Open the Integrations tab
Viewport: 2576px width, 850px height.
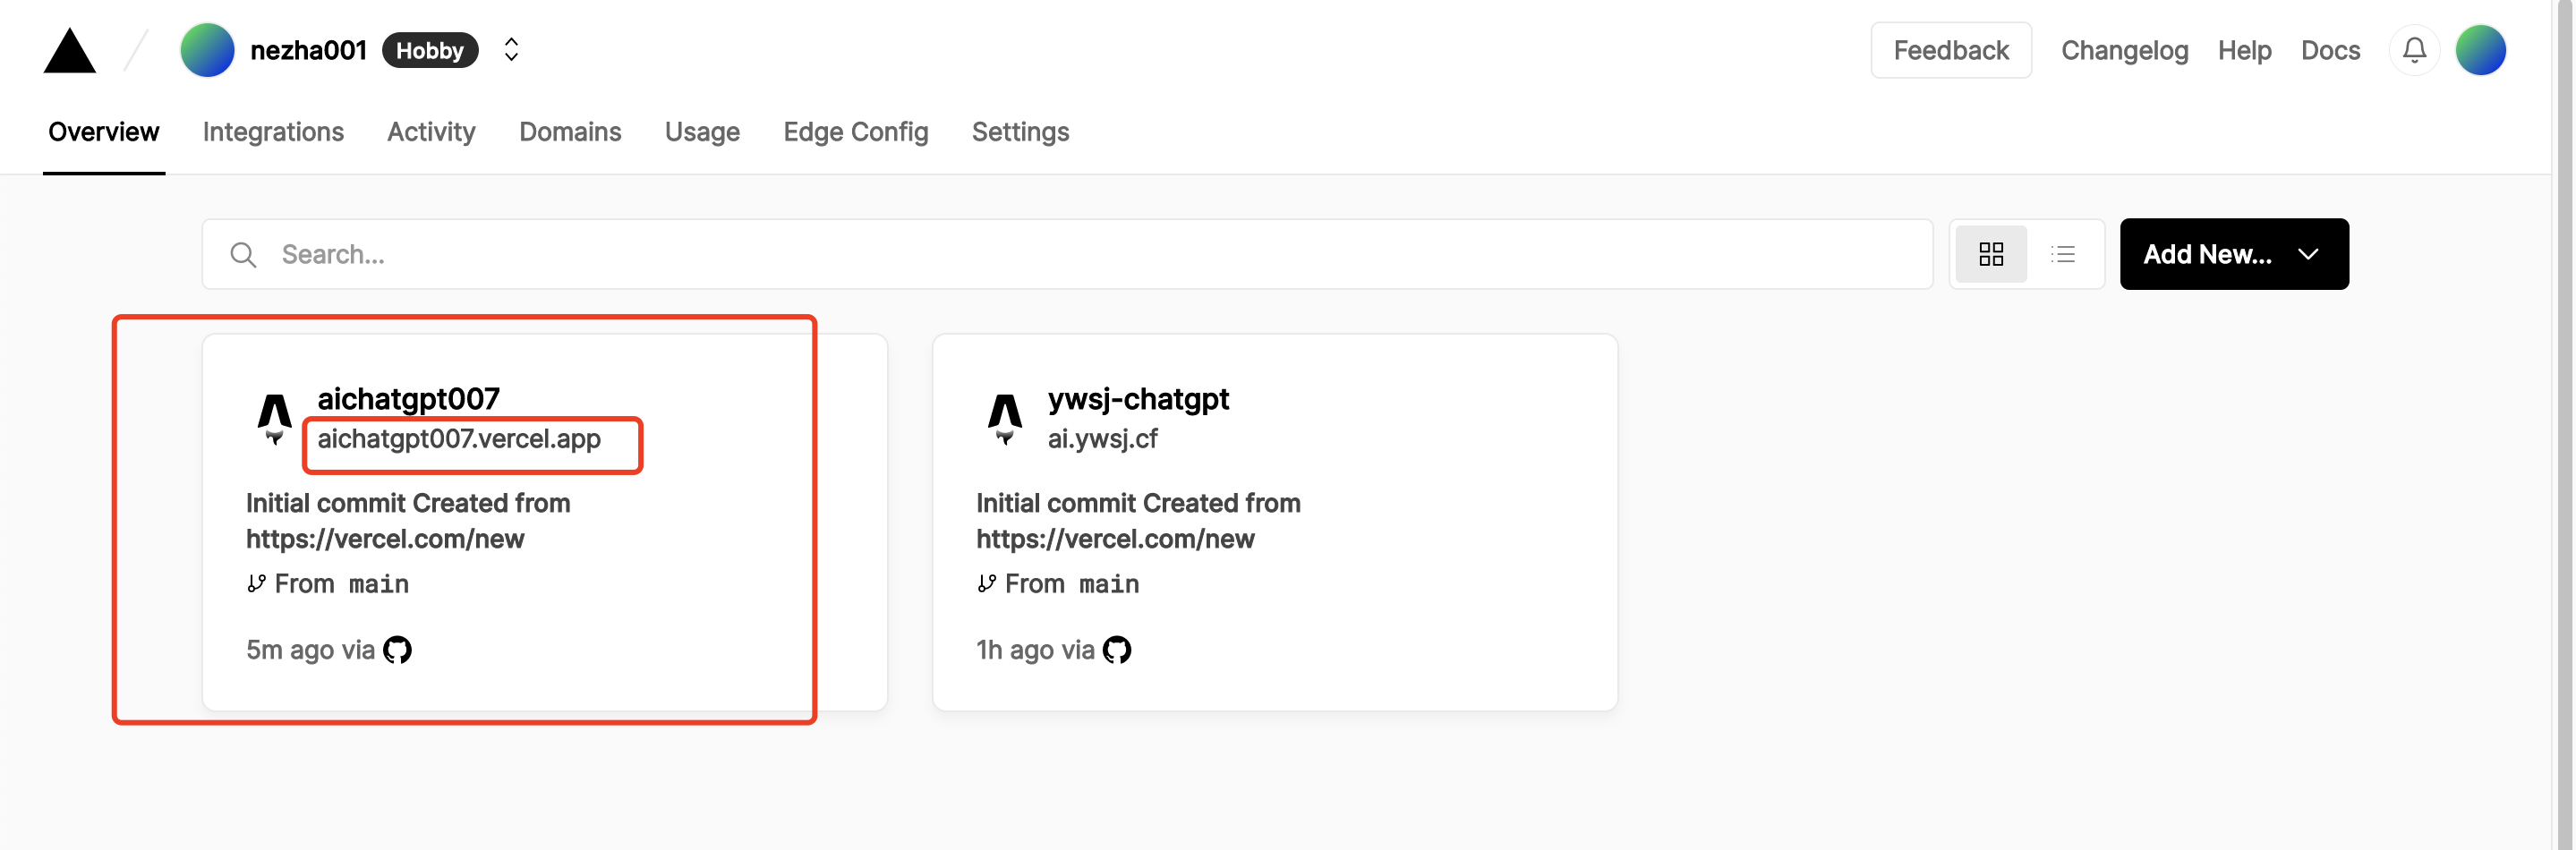273,132
